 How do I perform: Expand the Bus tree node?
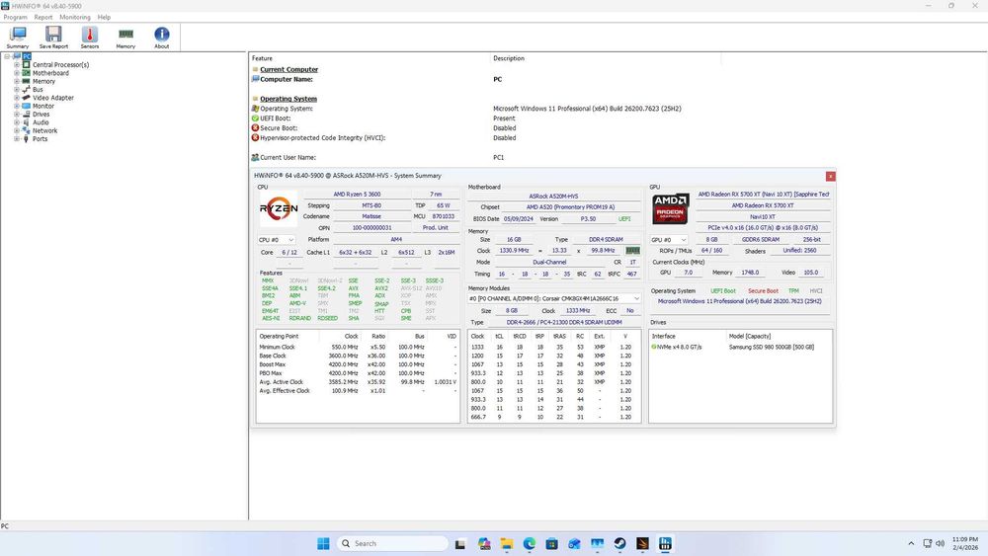coord(17,90)
